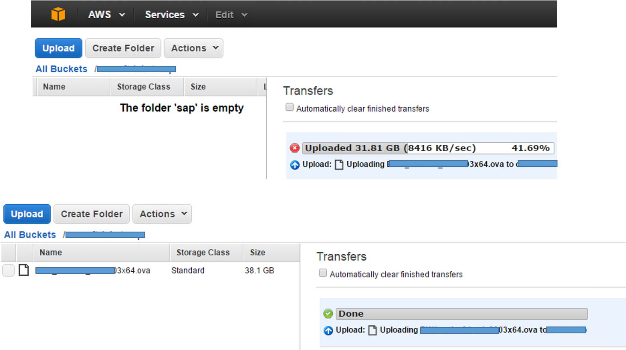Image resolution: width=626 pixels, height=350 pixels.
Task: Enable Automatically clear finished transfers in the bottom panel
Action: (x=323, y=273)
